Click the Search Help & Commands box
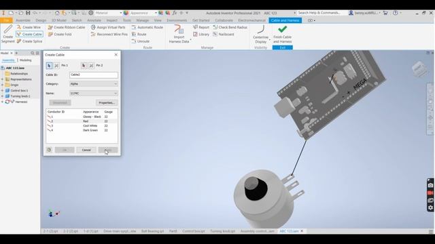The height and width of the screenshot is (244, 435). click(322, 13)
